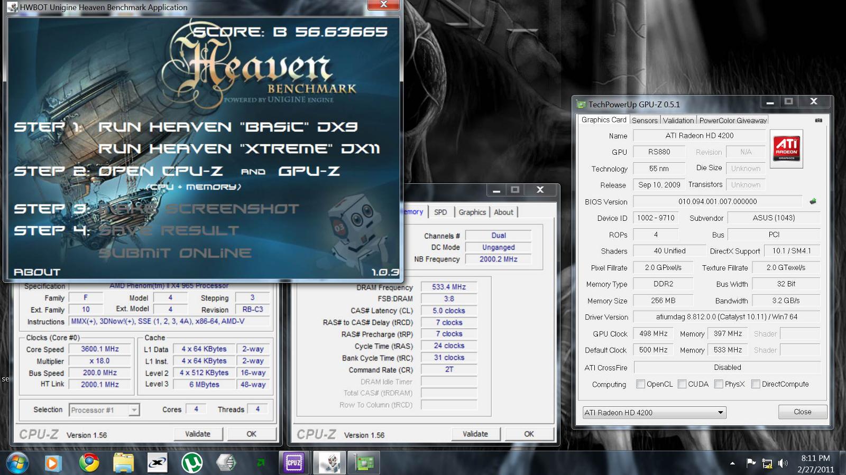Show hidden system tray icons
Image resolution: width=846 pixels, height=475 pixels.
[x=732, y=463]
